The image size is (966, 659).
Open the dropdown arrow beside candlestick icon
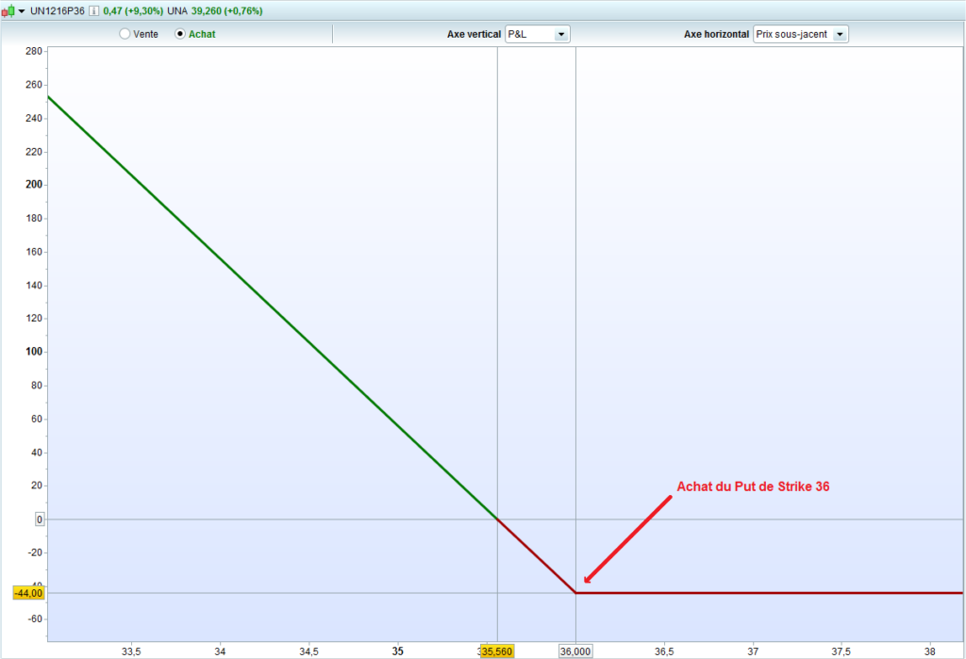click(x=22, y=11)
